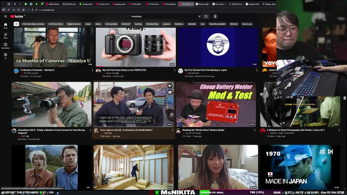Switch to the Shutter Angle browser tab

point(203,4)
